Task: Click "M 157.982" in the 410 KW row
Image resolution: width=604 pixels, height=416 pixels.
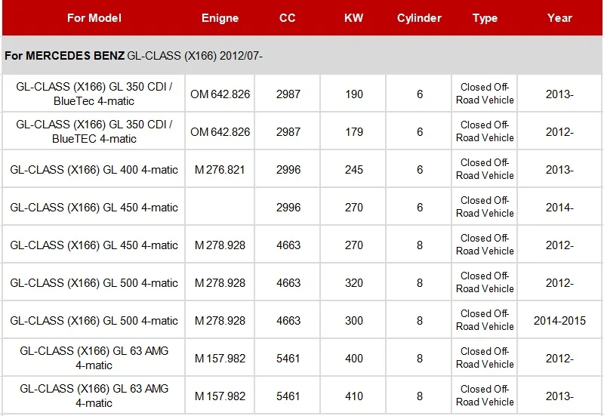Action: coord(220,396)
